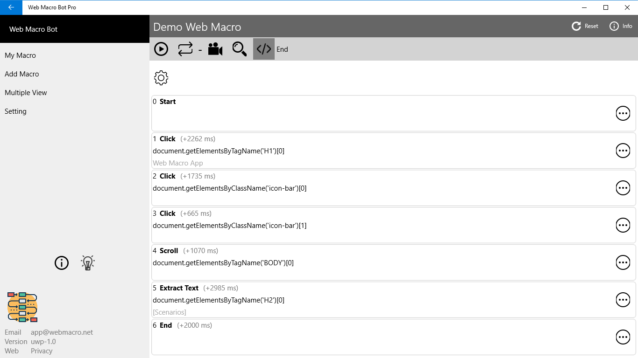
Task: Expand options for the Extract Text step
Action: [623, 300]
